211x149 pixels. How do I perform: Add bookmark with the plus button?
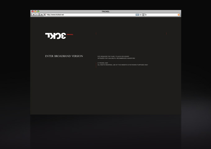click(x=42, y=15)
